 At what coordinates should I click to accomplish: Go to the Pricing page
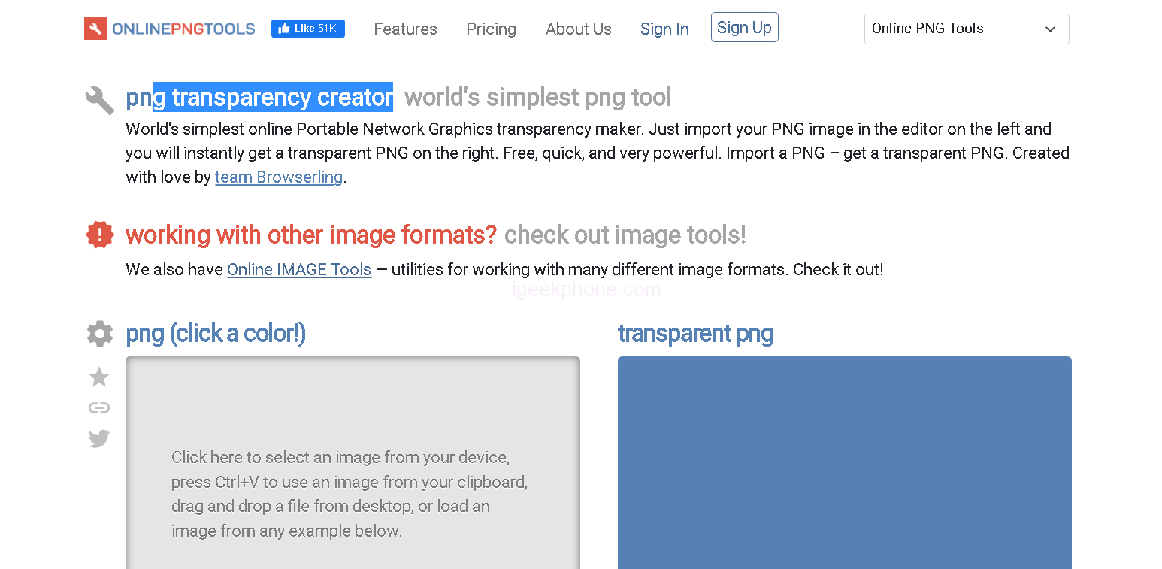(x=491, y=29)
